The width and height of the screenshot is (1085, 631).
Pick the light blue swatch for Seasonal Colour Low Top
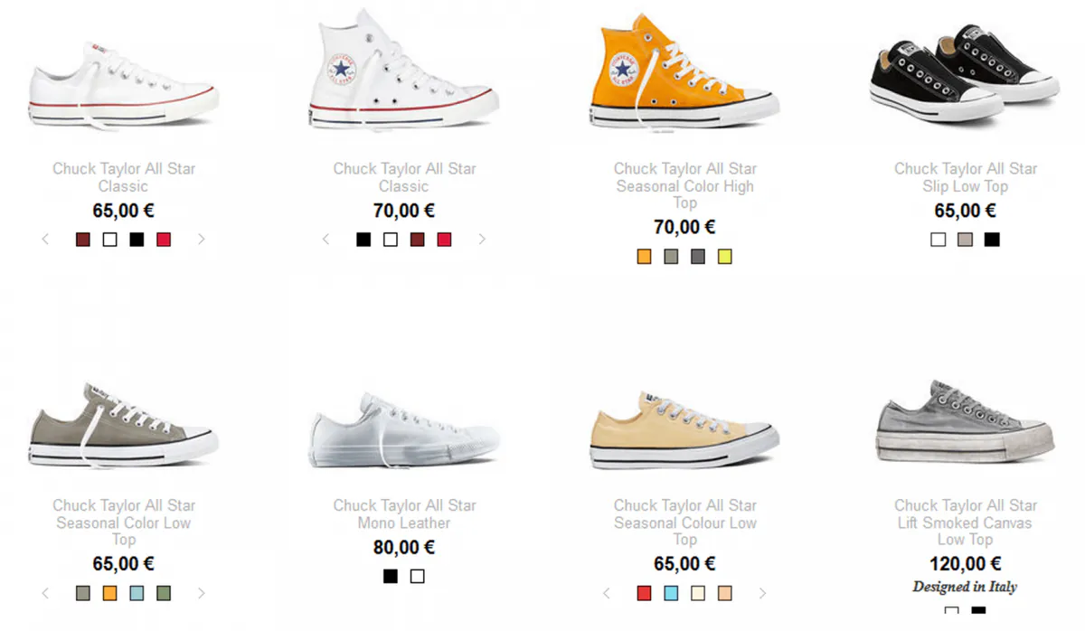pos(670,593)
